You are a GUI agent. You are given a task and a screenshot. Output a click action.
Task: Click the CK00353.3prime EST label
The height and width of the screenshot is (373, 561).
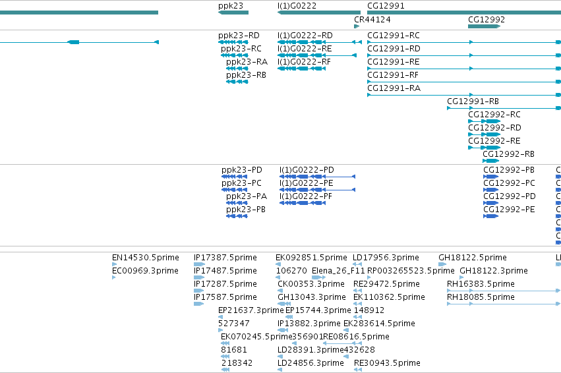tap(311, 284)
